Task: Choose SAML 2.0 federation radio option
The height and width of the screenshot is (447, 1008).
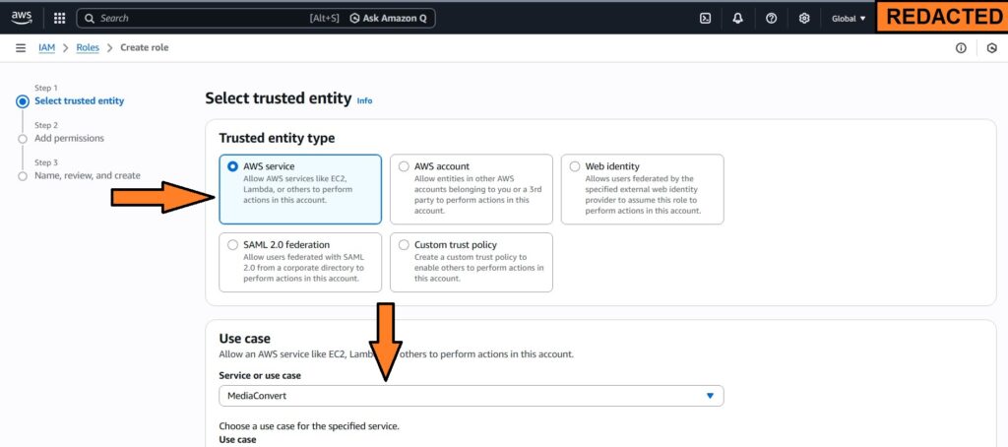Action: click(233, 244)
